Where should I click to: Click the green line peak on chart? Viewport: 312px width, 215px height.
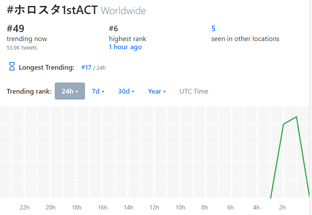coord(297,117)
